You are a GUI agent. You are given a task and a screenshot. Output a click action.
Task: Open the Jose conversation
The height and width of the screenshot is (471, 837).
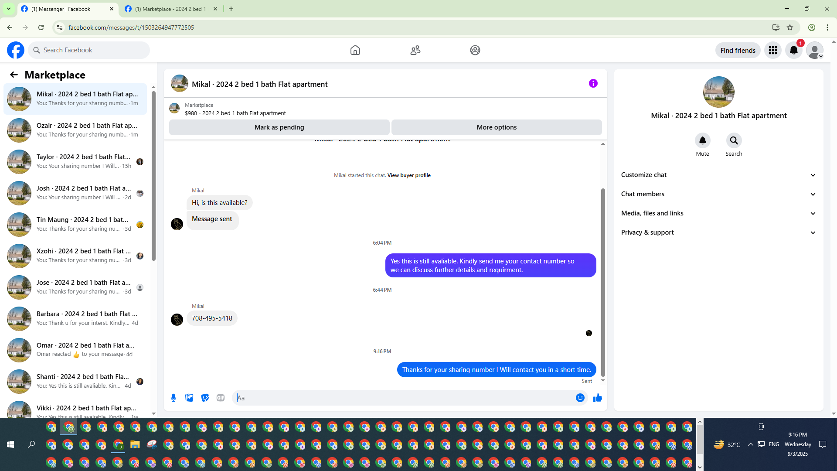(75, 287)
